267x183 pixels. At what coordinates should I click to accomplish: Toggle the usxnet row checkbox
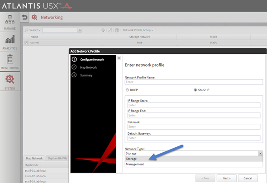tap(26, 42)
